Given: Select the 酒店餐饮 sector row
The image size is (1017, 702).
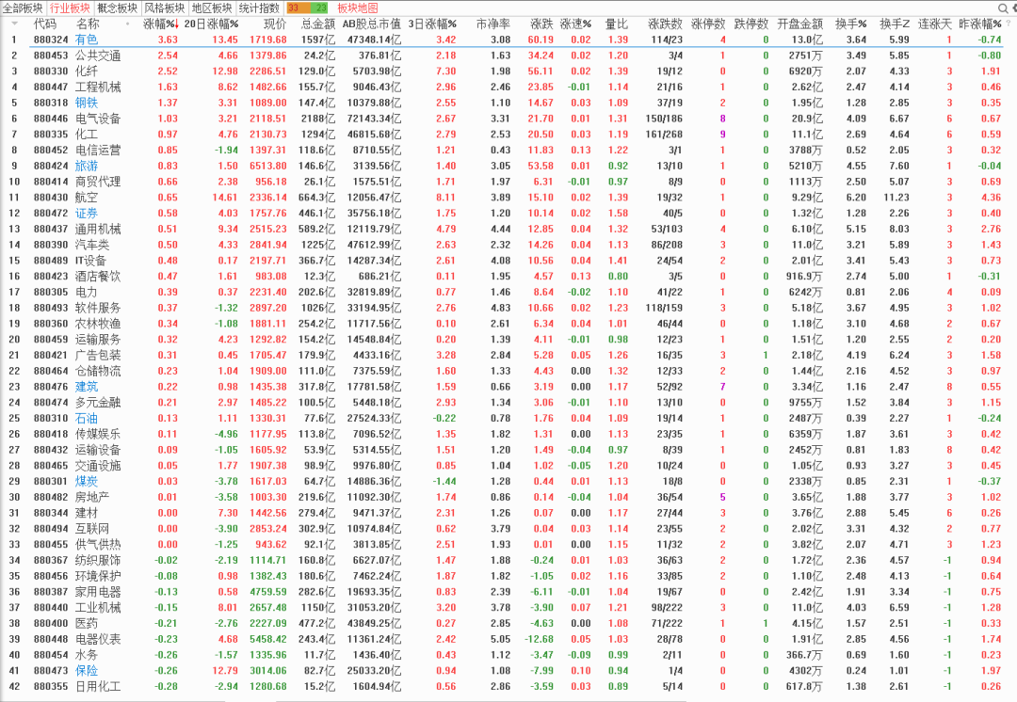Looking at the screenshot, I should 508,276.
